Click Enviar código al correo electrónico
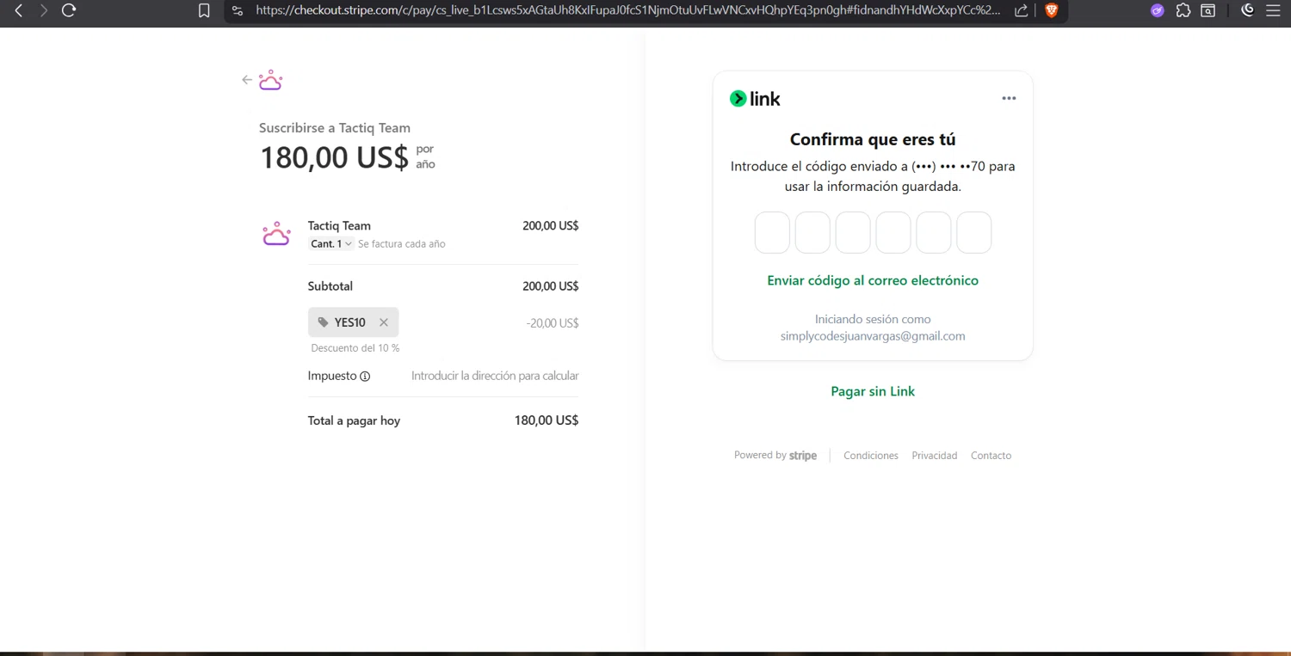The image size is (1291, 656). coord(873,280)
